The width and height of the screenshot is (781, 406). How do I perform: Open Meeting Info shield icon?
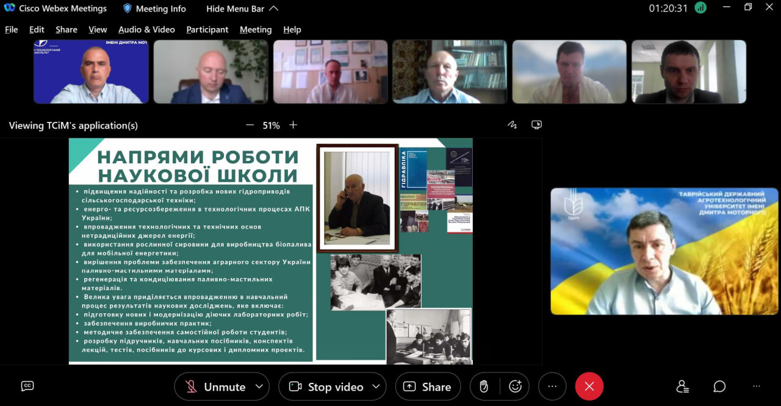coord(128,9)
